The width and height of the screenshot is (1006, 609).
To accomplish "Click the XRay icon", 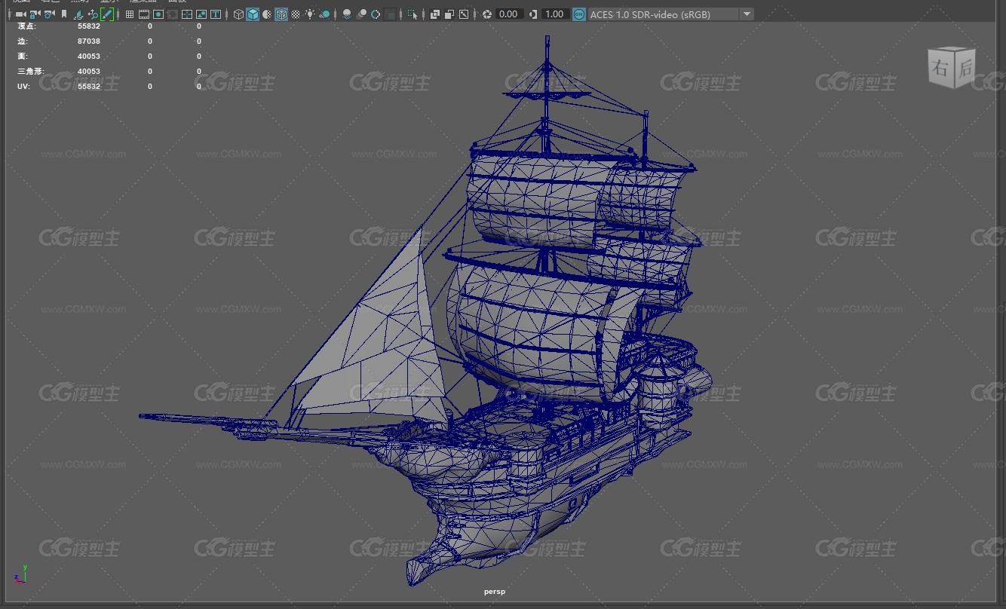I will point(435,14).
